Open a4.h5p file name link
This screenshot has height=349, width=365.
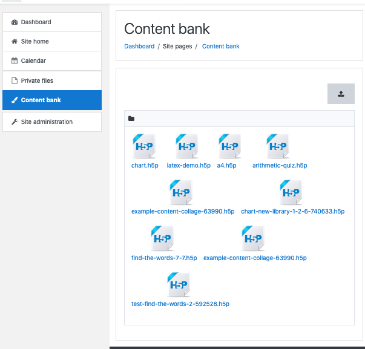(x=226, y=165)
